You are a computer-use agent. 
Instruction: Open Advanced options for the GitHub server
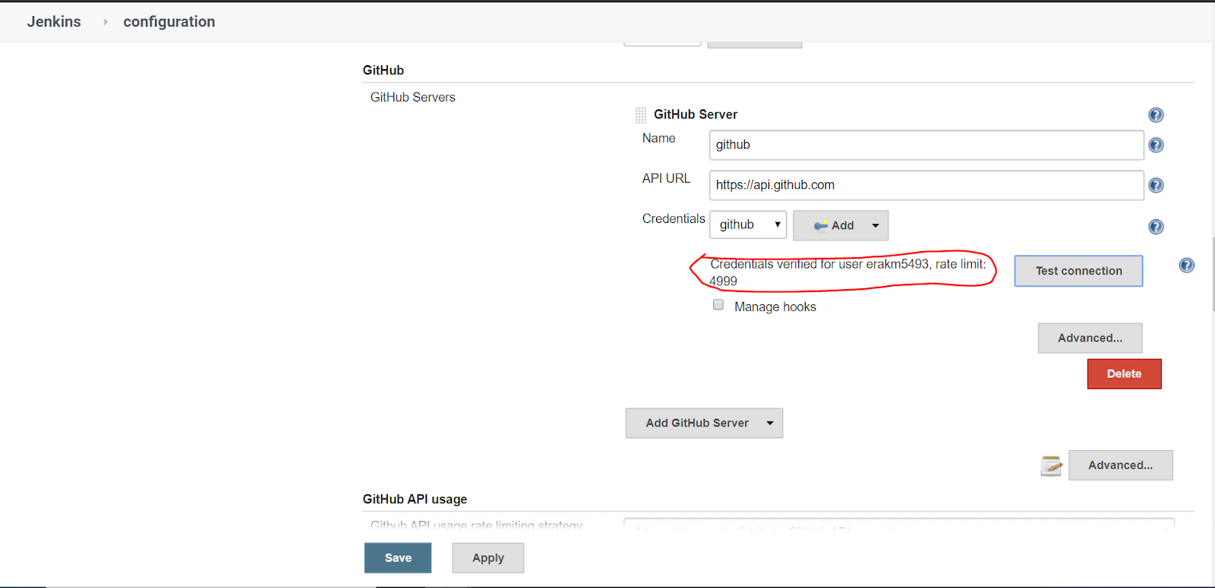click(x=1090, y=338)
